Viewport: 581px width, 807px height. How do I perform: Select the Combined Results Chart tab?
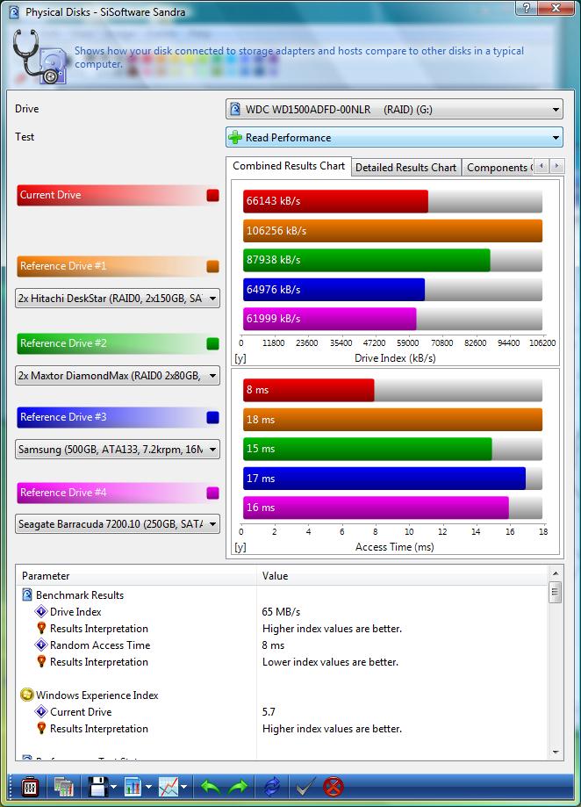[289, 166]
